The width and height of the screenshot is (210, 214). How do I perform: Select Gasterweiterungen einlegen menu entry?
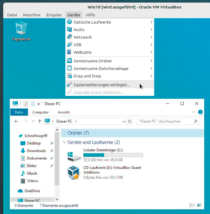tap(110, 85)
